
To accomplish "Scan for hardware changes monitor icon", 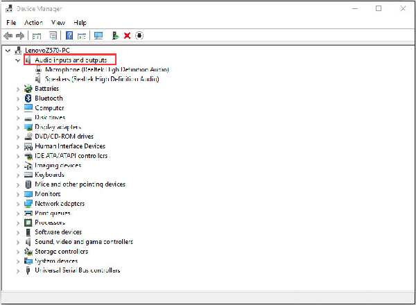I will click(98, 35).
